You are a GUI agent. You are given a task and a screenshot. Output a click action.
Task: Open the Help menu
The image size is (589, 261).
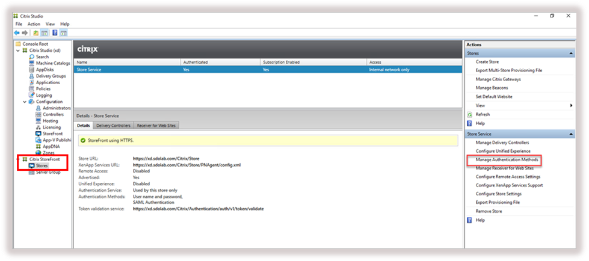65,24
